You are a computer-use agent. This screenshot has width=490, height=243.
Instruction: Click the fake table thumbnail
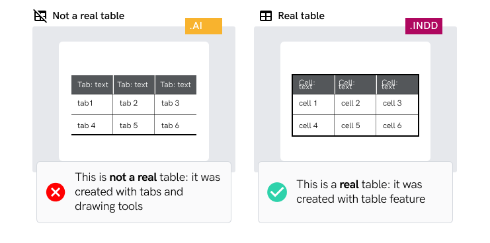(x=134, y=101)
